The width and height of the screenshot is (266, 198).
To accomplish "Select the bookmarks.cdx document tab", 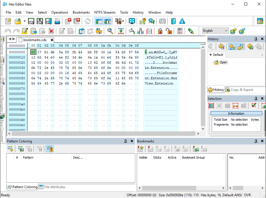I will [35, 40].
